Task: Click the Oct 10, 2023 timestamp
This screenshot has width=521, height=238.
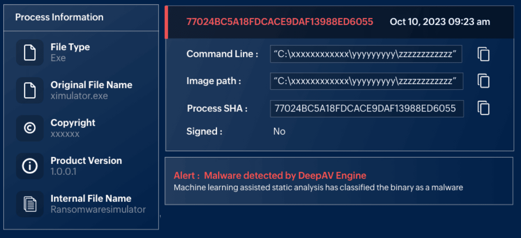Action: [440, 22]
